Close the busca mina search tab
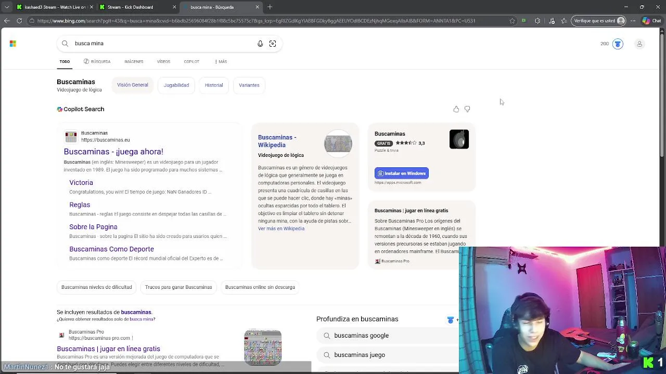Image resolution: width=666 pixels, height=374 pixels. click(x=257, y=7)
